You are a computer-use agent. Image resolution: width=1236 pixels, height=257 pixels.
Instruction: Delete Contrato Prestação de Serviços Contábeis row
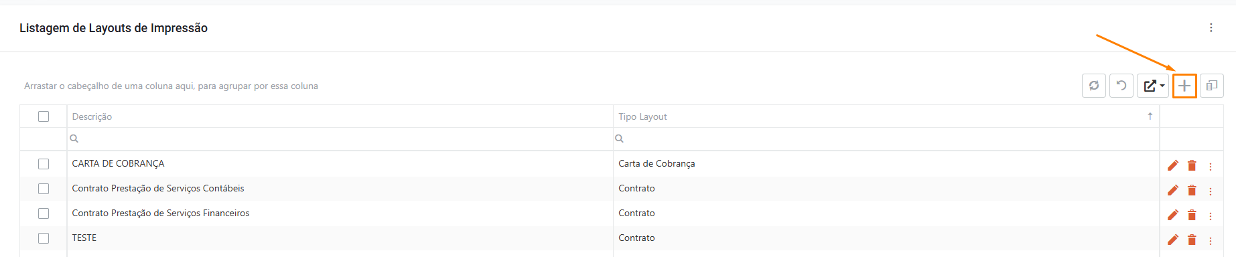[1192, 190]
